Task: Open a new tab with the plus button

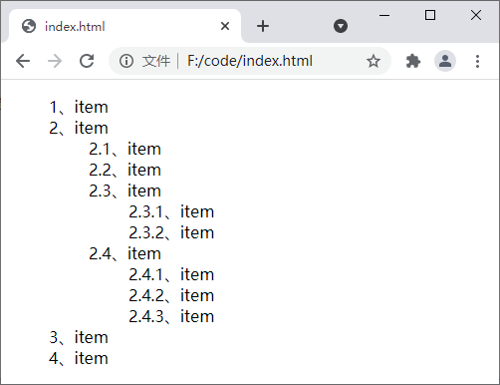Action: [263, 26]
